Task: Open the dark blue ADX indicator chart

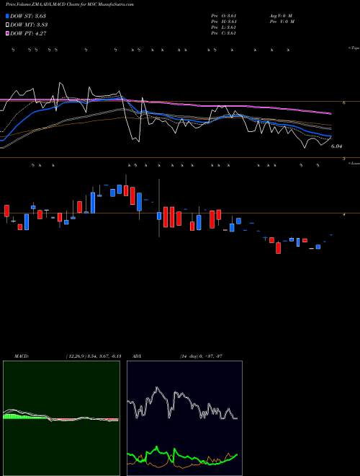Action: click(184, 418)
